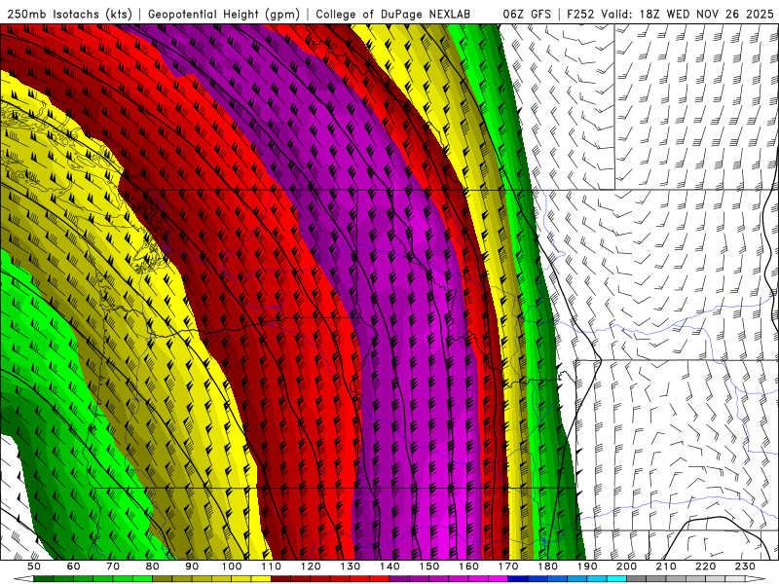Select the 170 kt colorbar label
This screenshot has width=779, height=584.
[x=508, y=566]
